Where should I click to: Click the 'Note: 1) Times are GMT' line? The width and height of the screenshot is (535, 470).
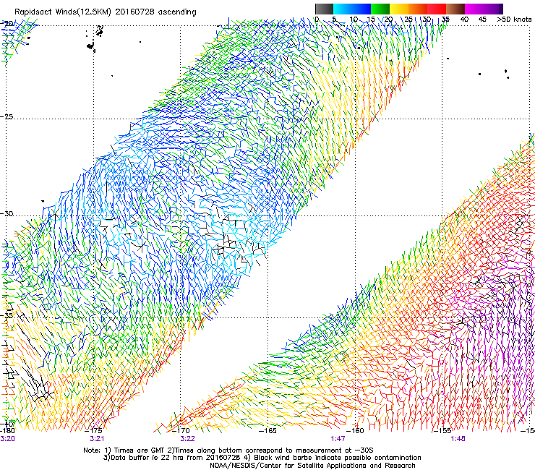coord(228,450)
